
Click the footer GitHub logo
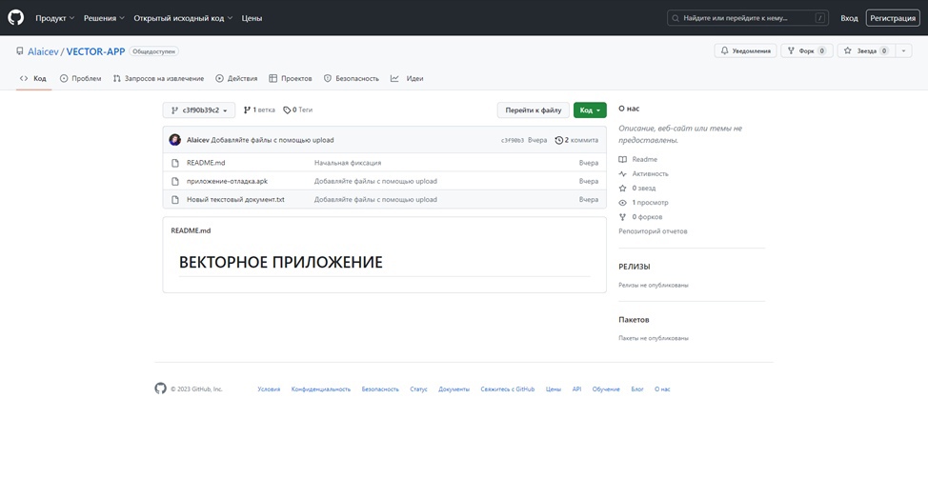(160, 388)
